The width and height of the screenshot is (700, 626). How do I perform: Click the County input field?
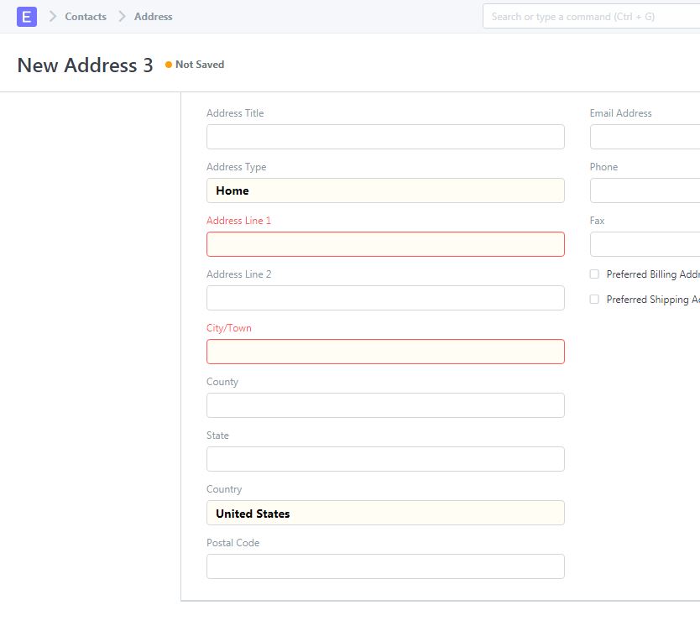(x=385, y=405)
